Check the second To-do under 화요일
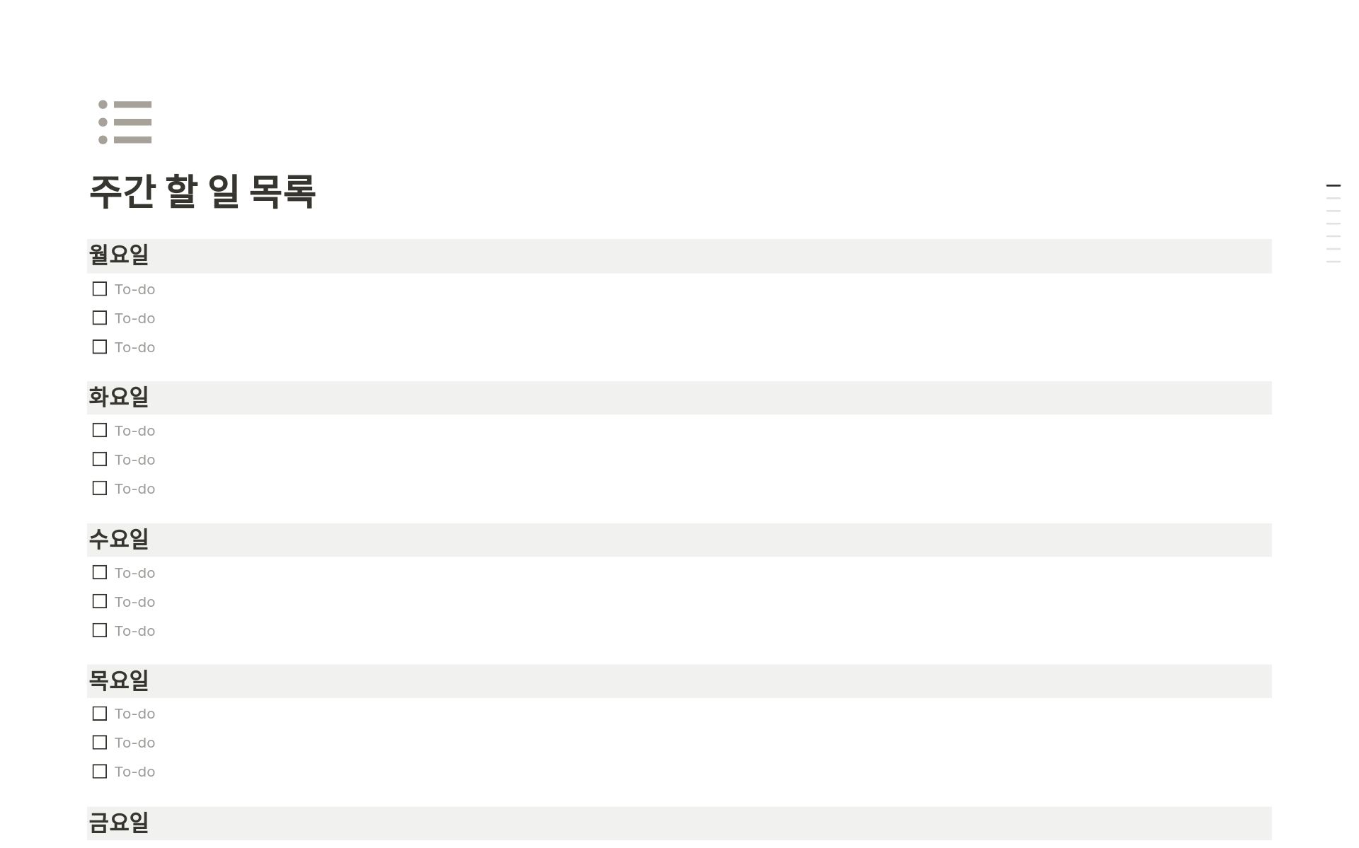Image resolution: width=1359 pixels, height=848 pixels. [x=99, y=458]
